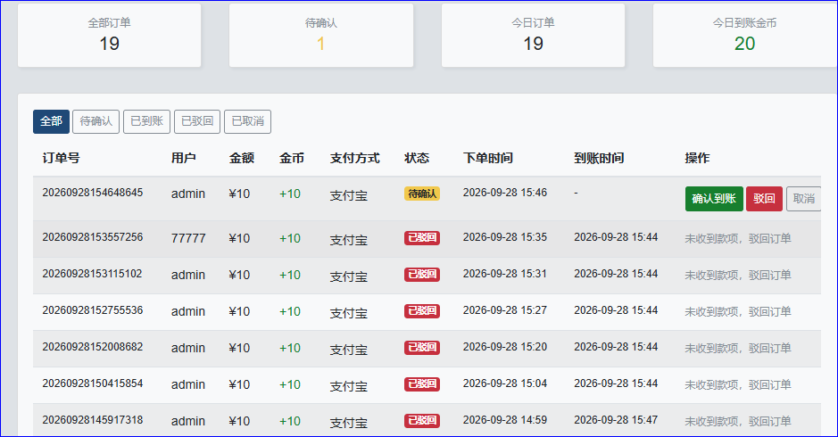Open the 今日订单 stat card
Image resolution: width=838 pixels, height=437 pixels.
pyautogui.click(x=534, y=36)
